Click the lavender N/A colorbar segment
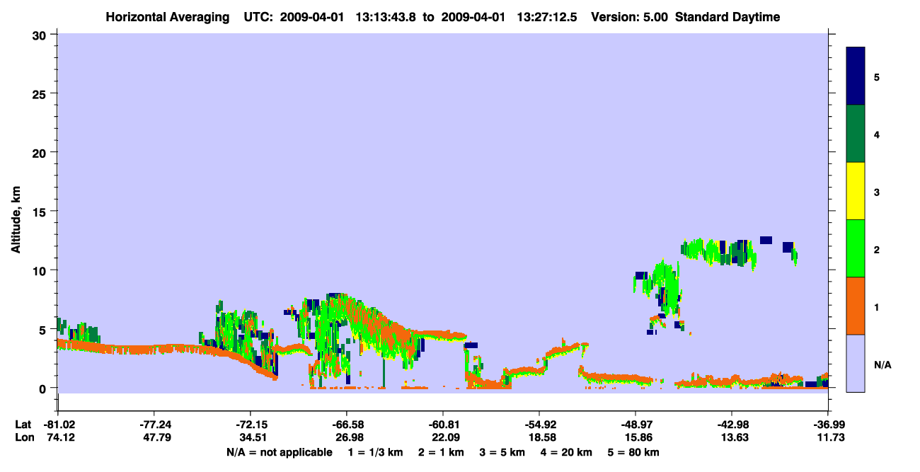This screenshot has width=920, height=472. coord(856,363)
